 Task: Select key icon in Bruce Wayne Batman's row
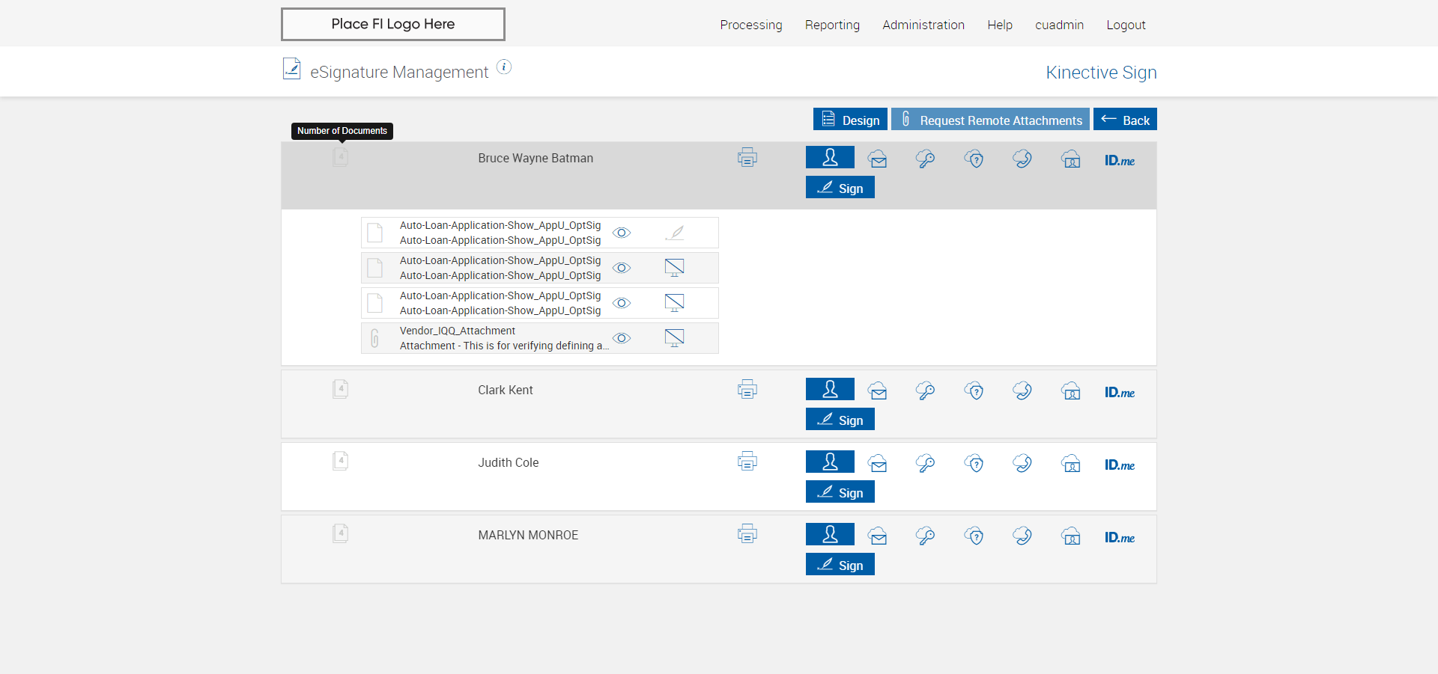(x=926, y=159)
